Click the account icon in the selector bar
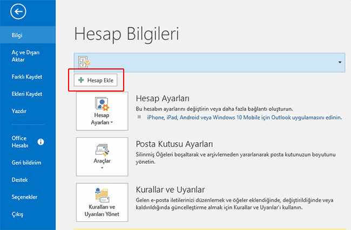 pyautogui.click(x=84, y=62)
